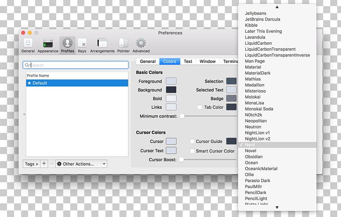Click the search magnifier icon
Screen dimensions: 341x217
coord(27,65)
